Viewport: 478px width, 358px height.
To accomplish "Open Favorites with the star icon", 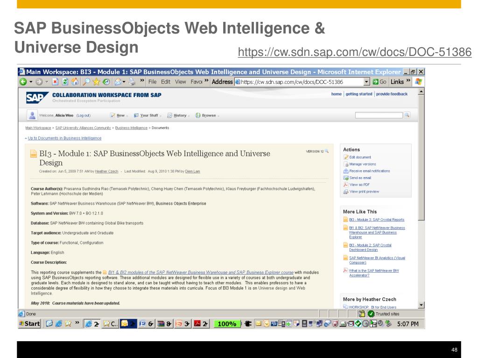I will tap(96, 82).
